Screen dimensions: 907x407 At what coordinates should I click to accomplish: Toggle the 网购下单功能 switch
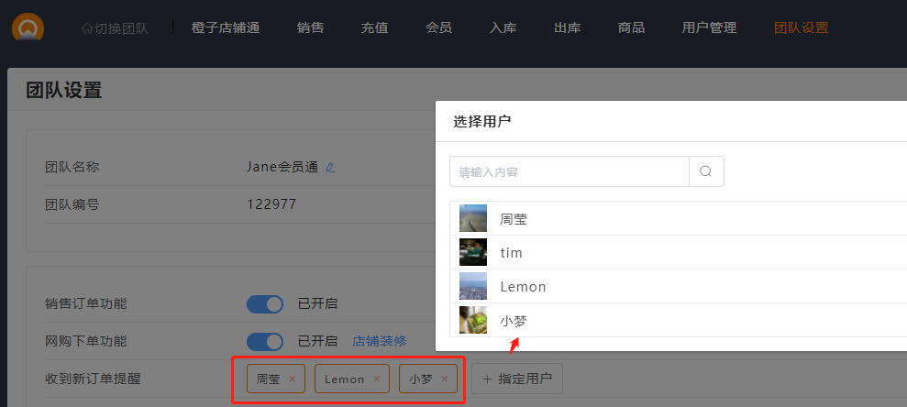tap(265, 341)
